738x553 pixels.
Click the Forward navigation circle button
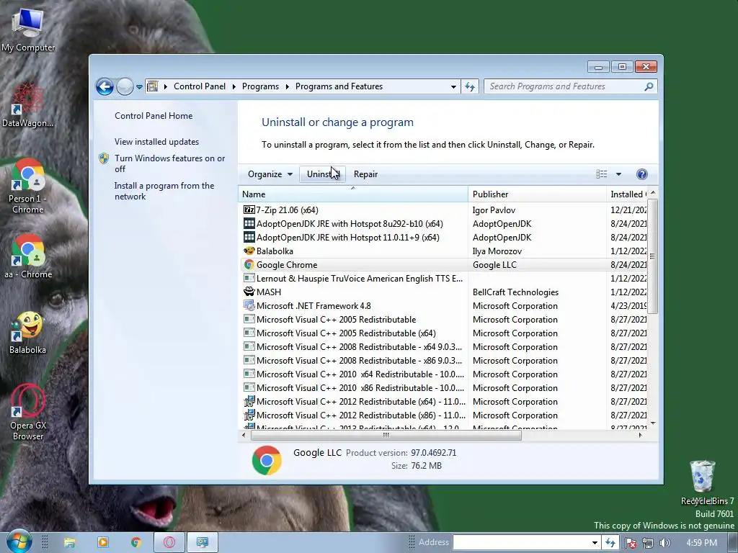click(x=125, y=86)
